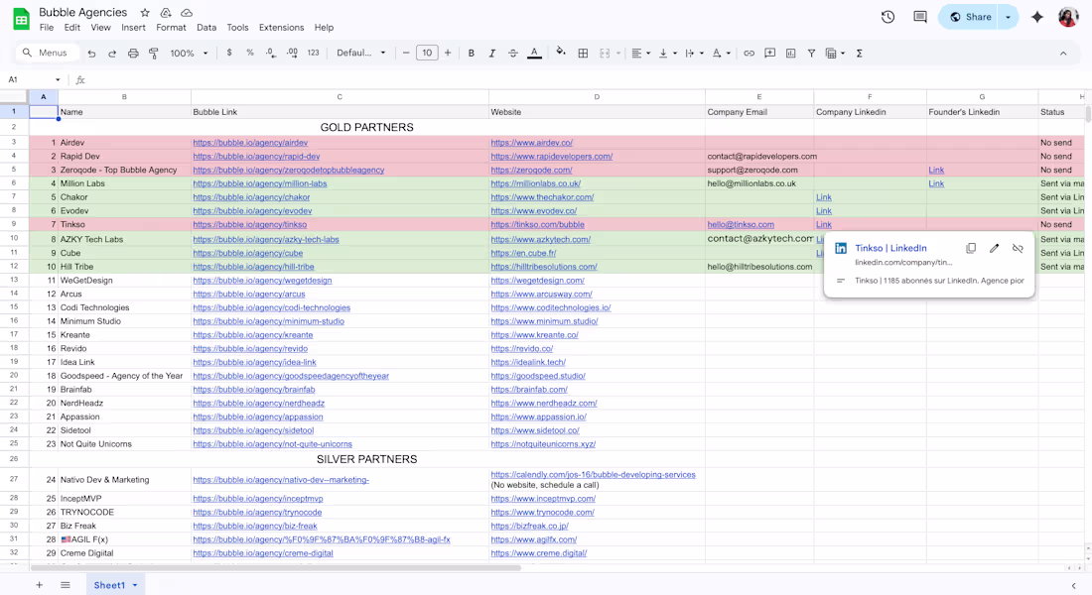Remove the Tinkso link icon
This screenshot has width=1092, height=595.
1018,248
